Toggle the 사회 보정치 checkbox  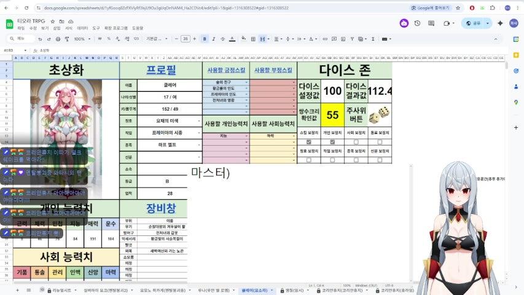pos(356,142)
